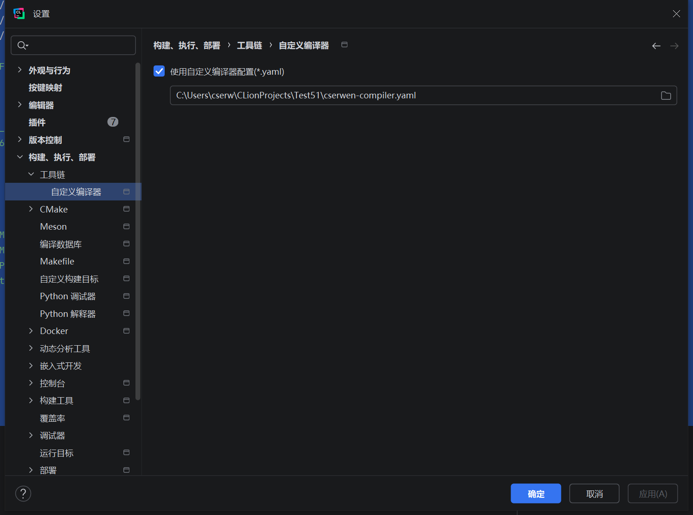Click the settings tree vertical scrollbar
This screenshot has height=515, width=693.
pos(138,232)
